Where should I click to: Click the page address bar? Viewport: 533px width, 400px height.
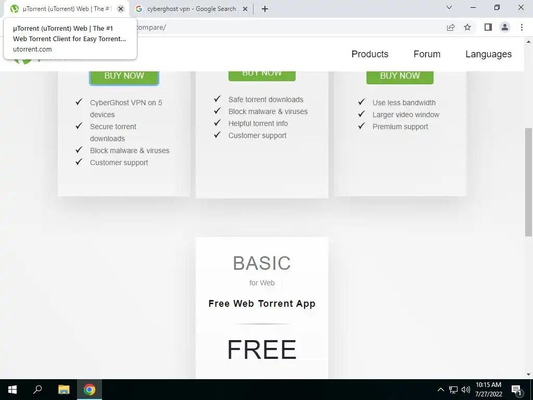pos(289,28)
